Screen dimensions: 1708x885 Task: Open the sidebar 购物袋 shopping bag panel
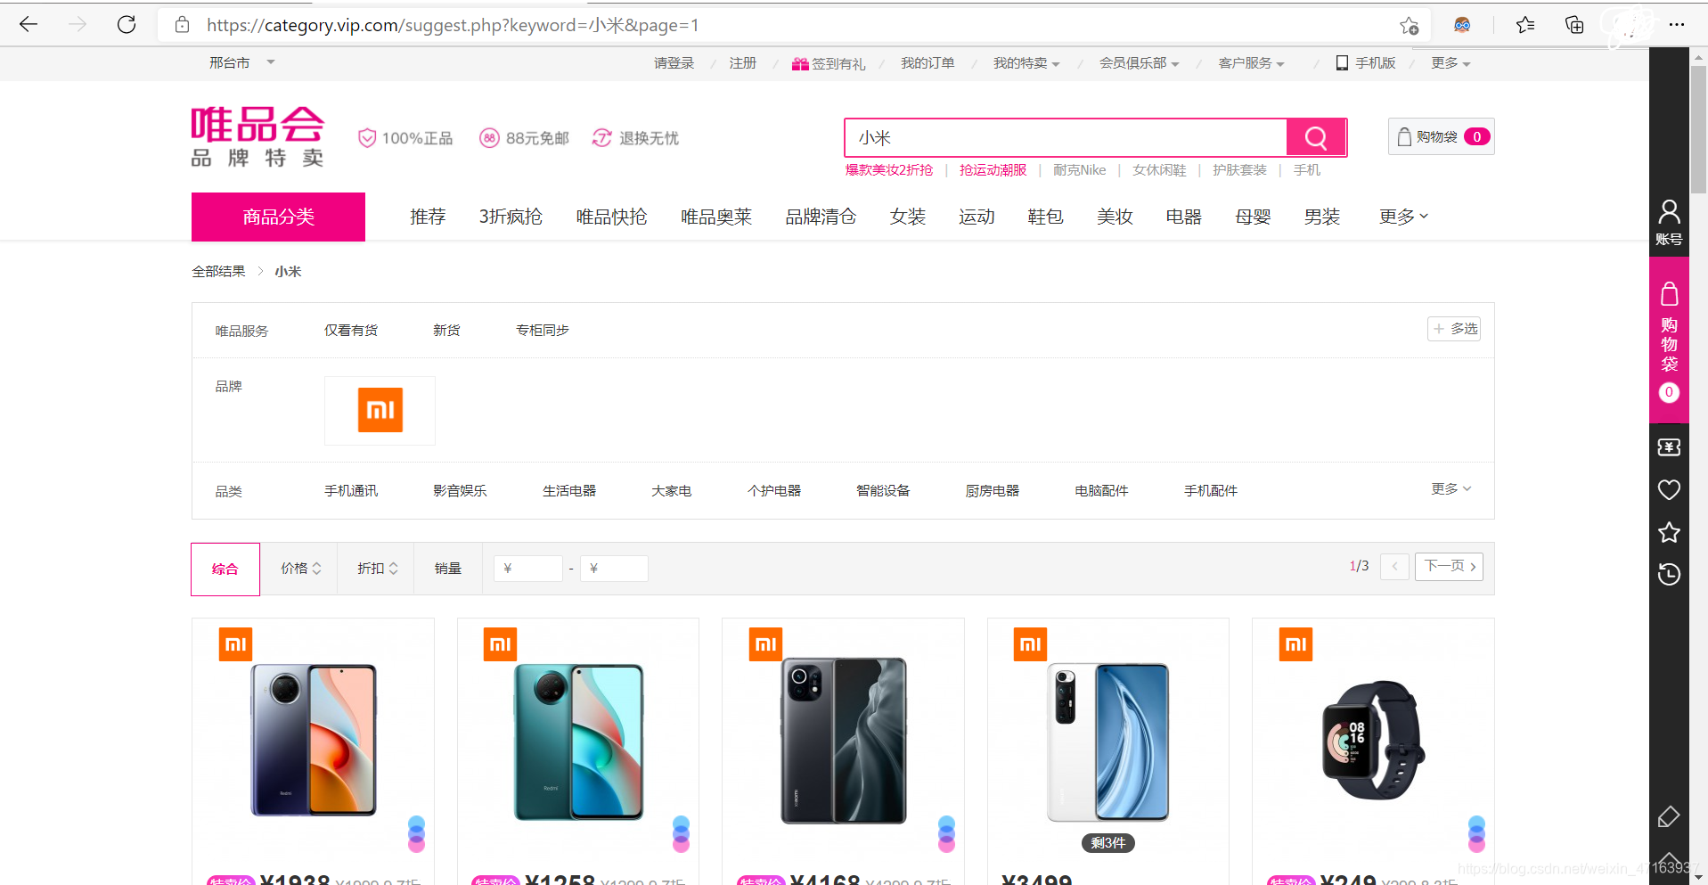(1669, 340)
